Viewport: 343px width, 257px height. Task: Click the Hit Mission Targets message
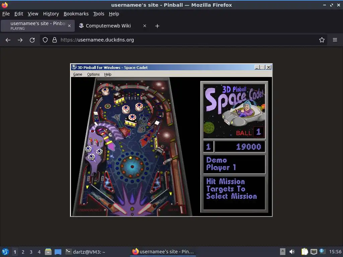click(x=234, y=193)
